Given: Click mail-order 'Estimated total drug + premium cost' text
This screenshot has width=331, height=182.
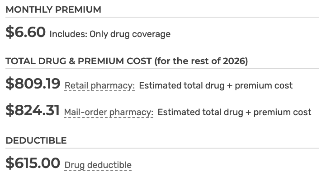Looking at the screenshot, I should 234,112.
